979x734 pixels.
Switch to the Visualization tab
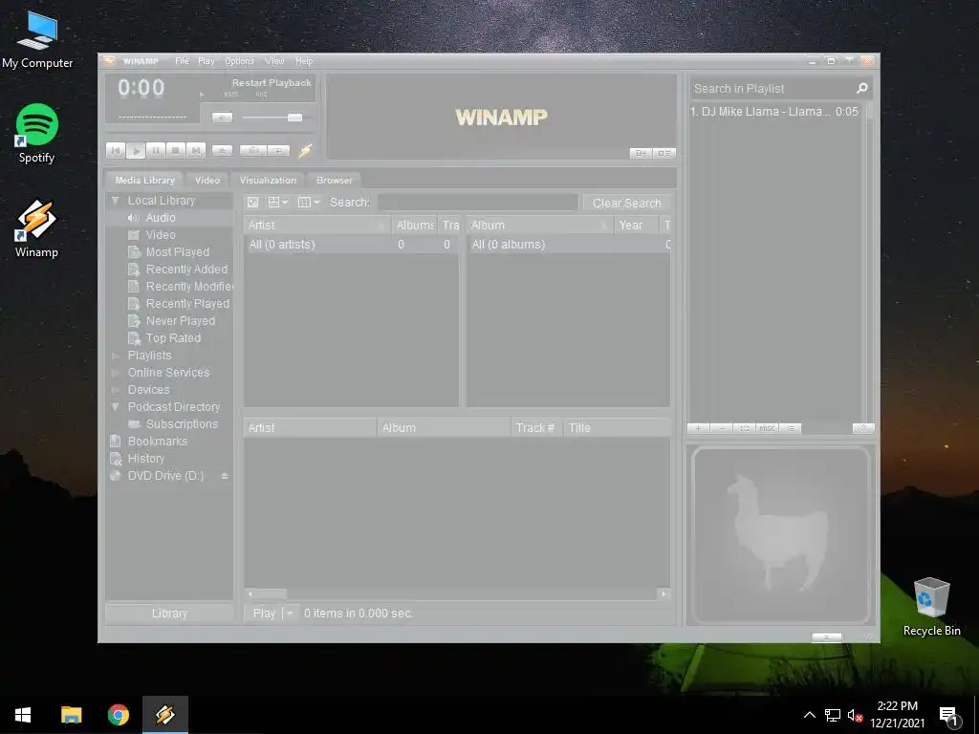[x=268, y=180]
